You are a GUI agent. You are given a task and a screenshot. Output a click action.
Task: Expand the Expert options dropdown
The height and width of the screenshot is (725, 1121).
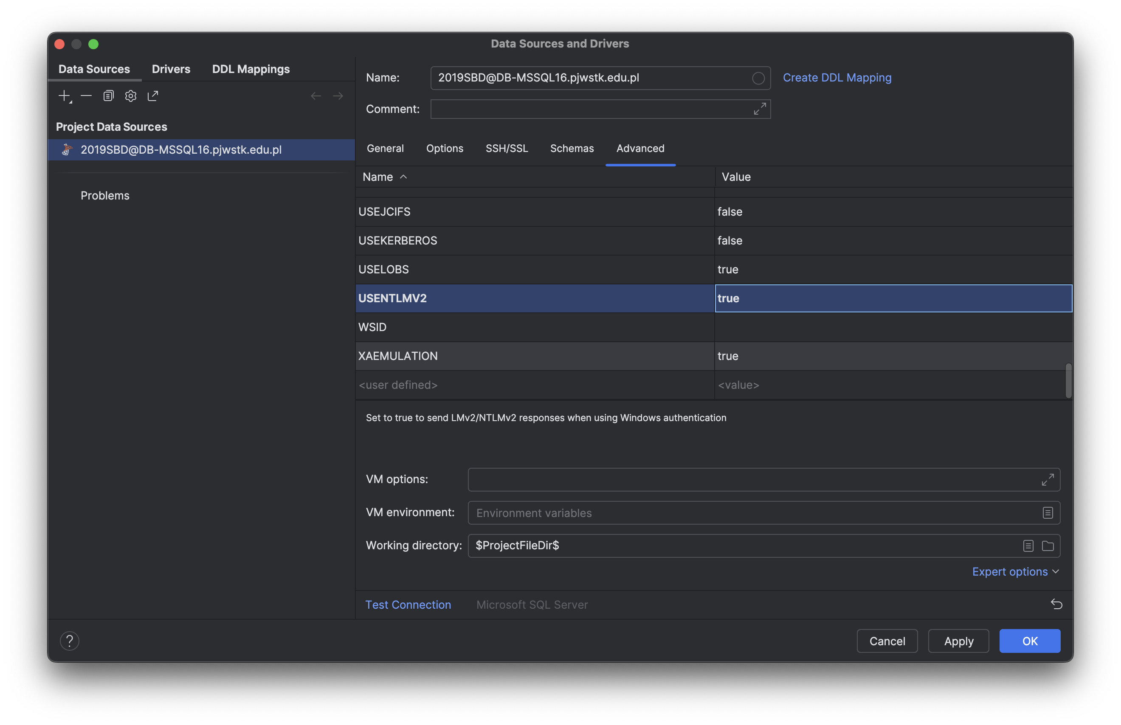point(1015,571)
